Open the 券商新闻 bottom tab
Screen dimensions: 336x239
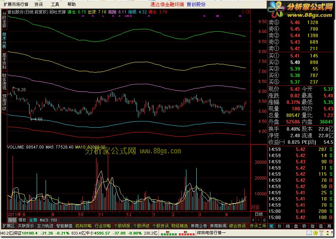click(x=218, y=226)
